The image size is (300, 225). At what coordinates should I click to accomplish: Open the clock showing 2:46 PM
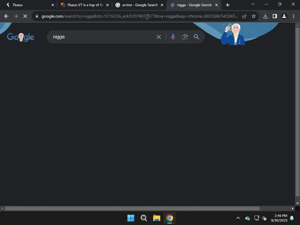click(x=279, y=218)
